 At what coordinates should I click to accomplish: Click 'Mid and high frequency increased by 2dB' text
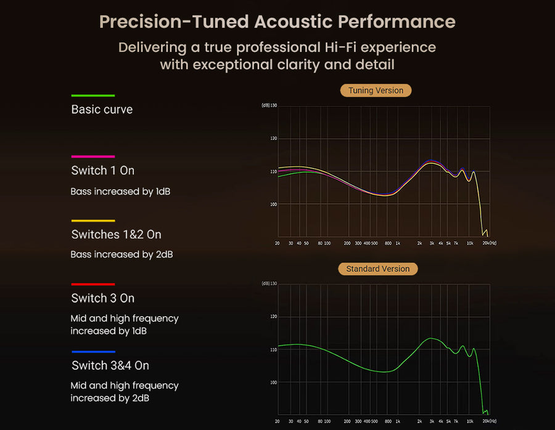pos(124,392)
